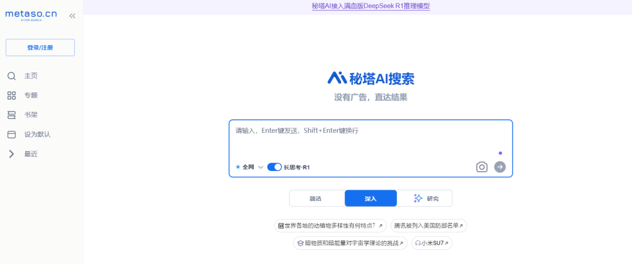This screenshot has width=632, height=264.
Task: Click the window icon beside 设为默认
Action: coord(12,135)
